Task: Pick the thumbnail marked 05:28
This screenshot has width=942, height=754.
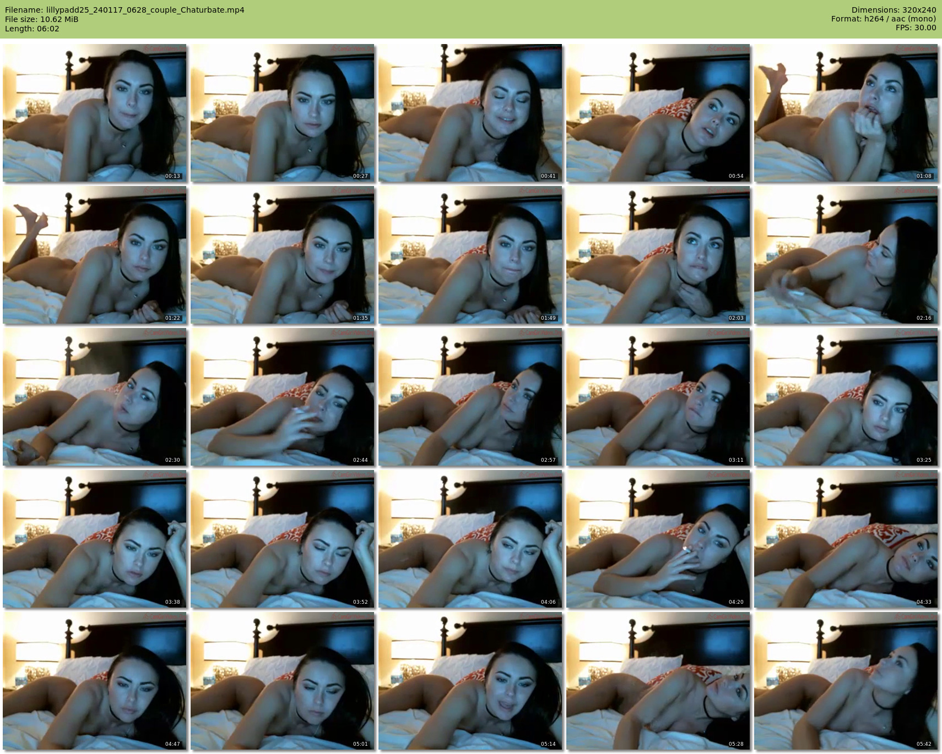Action: tap(658, 681)
